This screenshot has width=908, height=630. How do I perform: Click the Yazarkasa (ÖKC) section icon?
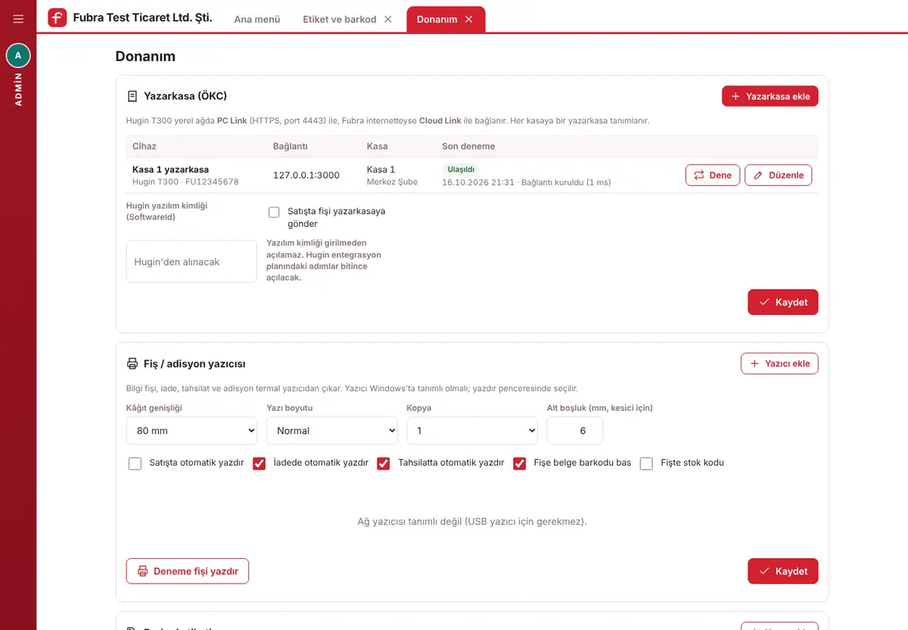(x=132, y=96)
